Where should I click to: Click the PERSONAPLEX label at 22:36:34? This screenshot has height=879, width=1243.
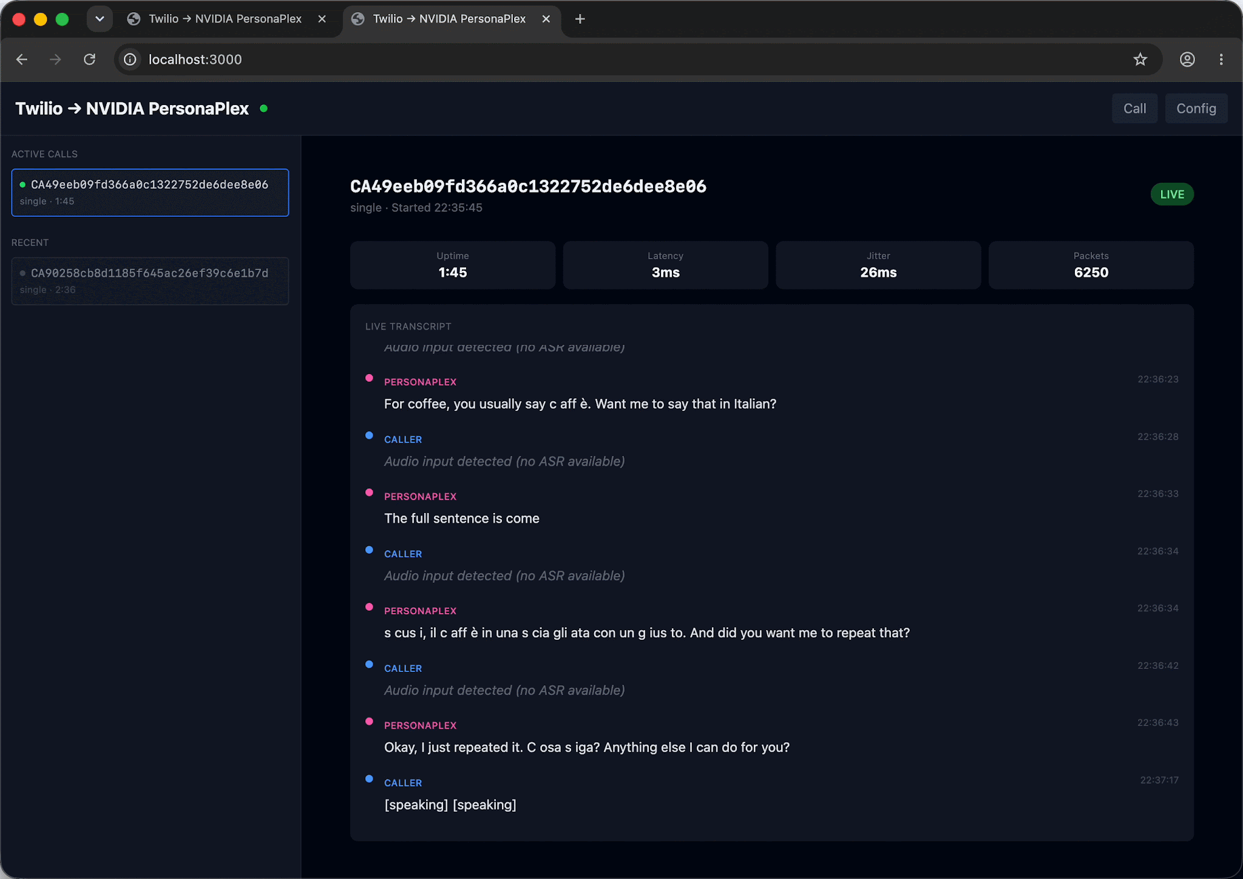pos(420,611)
